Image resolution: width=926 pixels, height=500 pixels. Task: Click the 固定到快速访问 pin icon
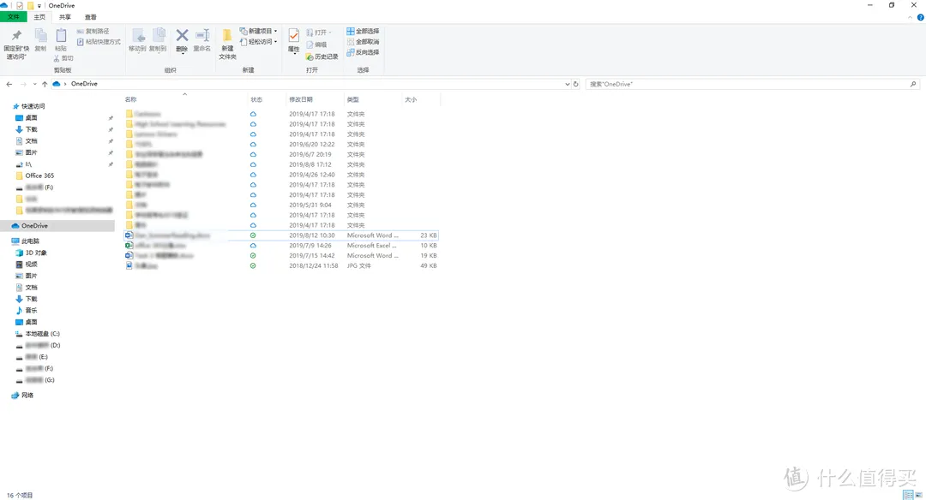click(x=15, y=37)
